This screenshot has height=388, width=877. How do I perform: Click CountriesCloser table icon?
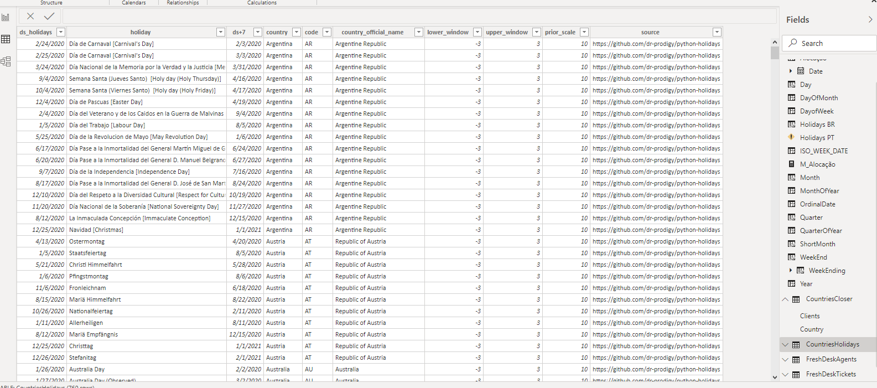(796, 299)
